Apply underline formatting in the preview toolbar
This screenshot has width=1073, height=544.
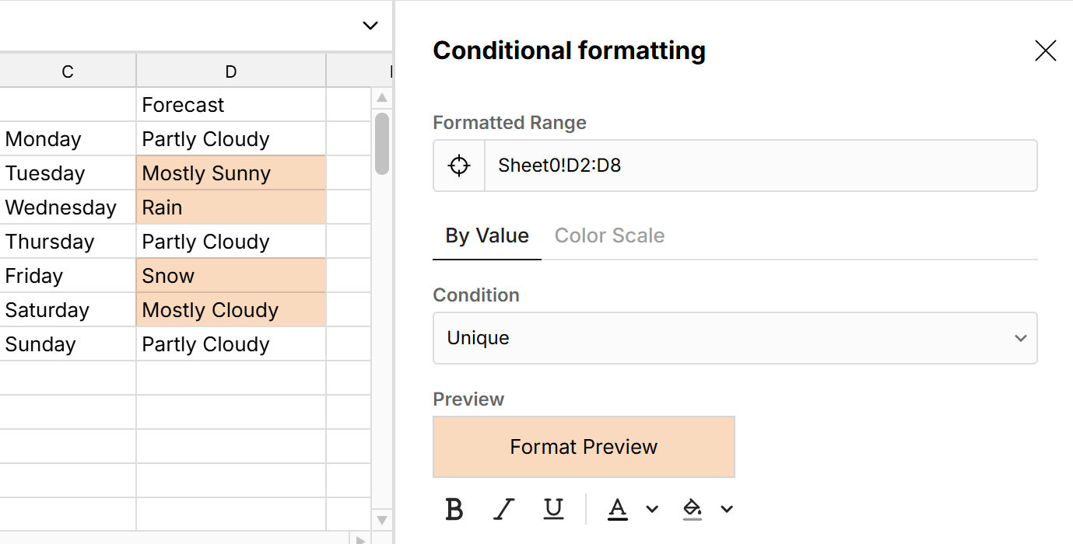[x=553, y=509]
